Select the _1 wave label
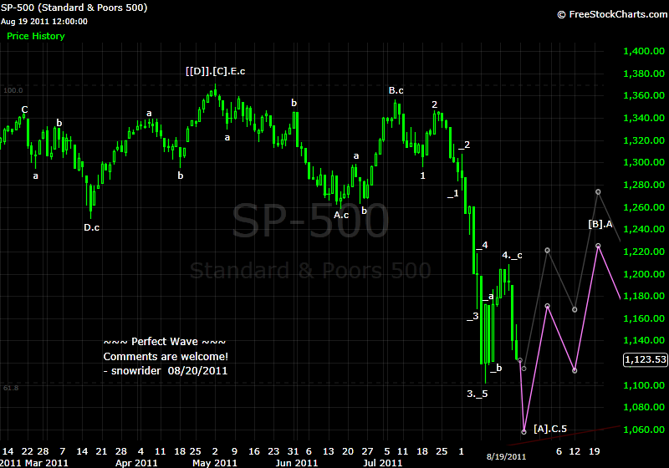The width and height of the screenshot is (669, 468). [453, 194]
